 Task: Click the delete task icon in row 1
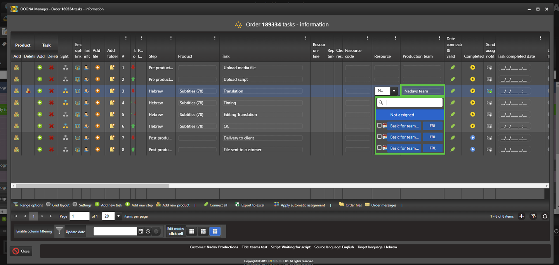(51, 68)
